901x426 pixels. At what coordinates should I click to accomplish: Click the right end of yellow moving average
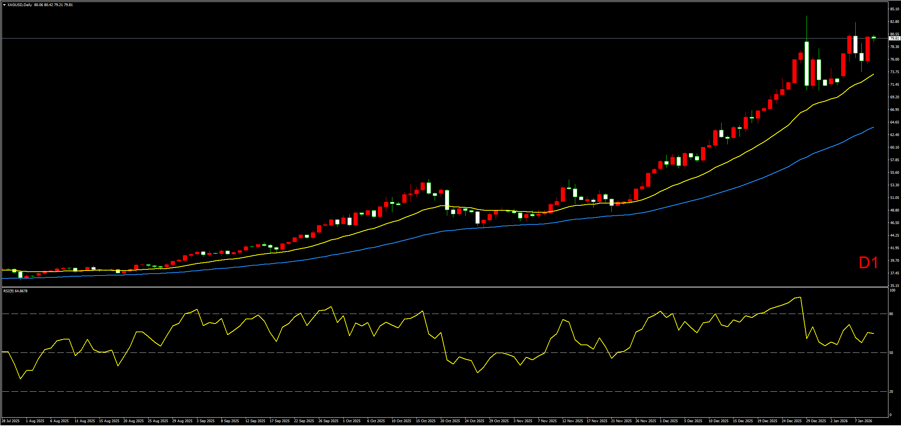(x=873, y=74)
